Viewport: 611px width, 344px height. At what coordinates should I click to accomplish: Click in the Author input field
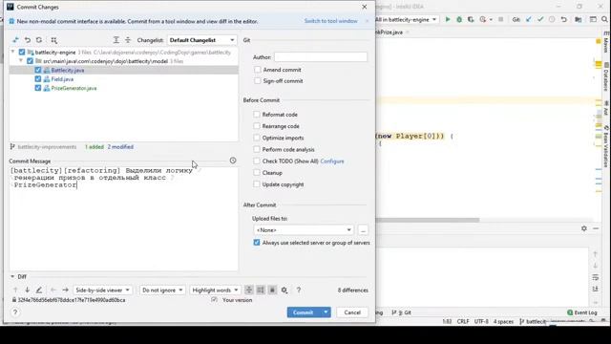pyautogui.click(x=321, y=57)
